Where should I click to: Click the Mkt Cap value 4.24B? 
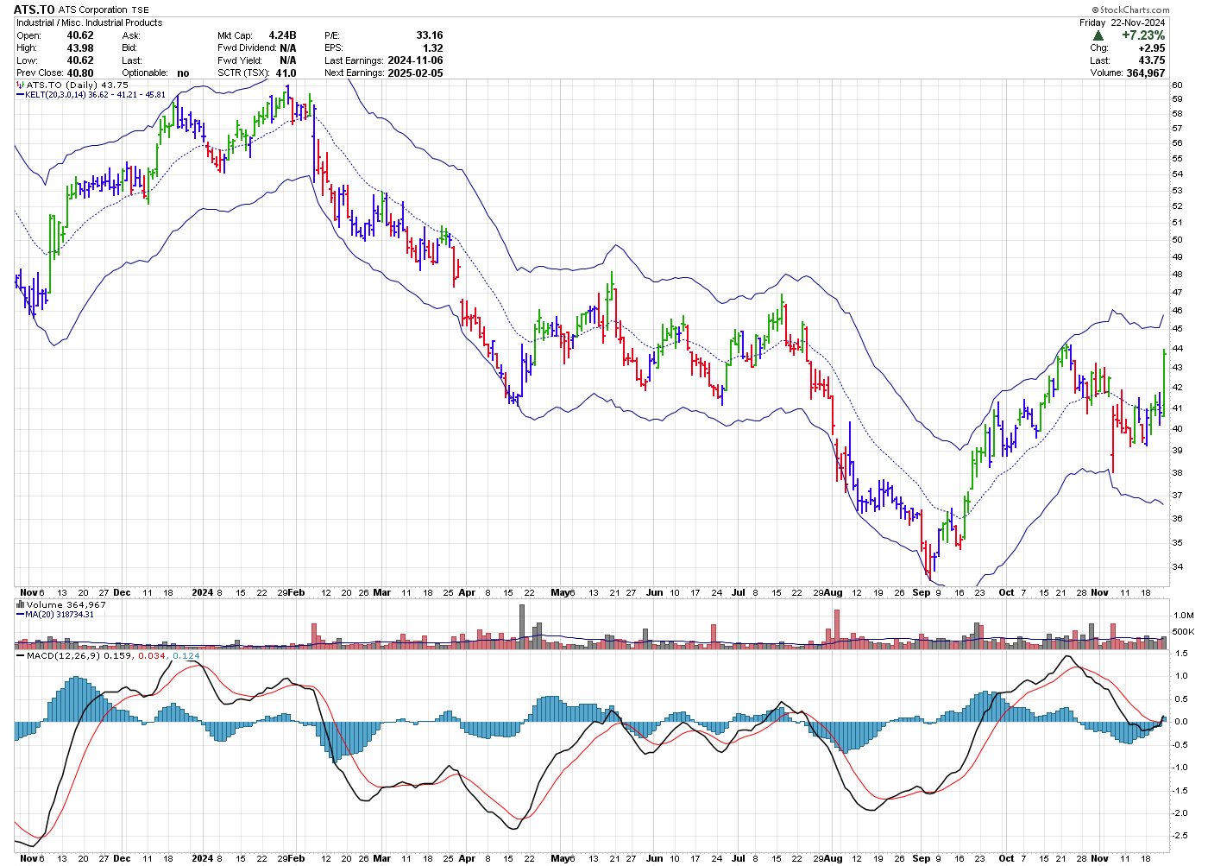pyautogui.click(x=282, y=35)
